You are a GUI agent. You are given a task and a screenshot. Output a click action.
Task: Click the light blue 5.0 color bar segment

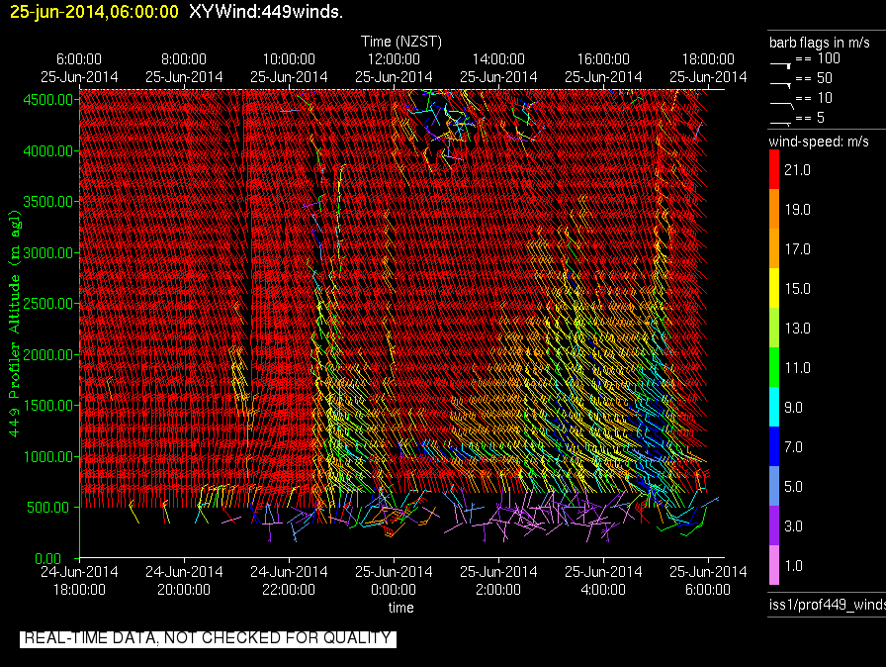(x=774, y=486)
